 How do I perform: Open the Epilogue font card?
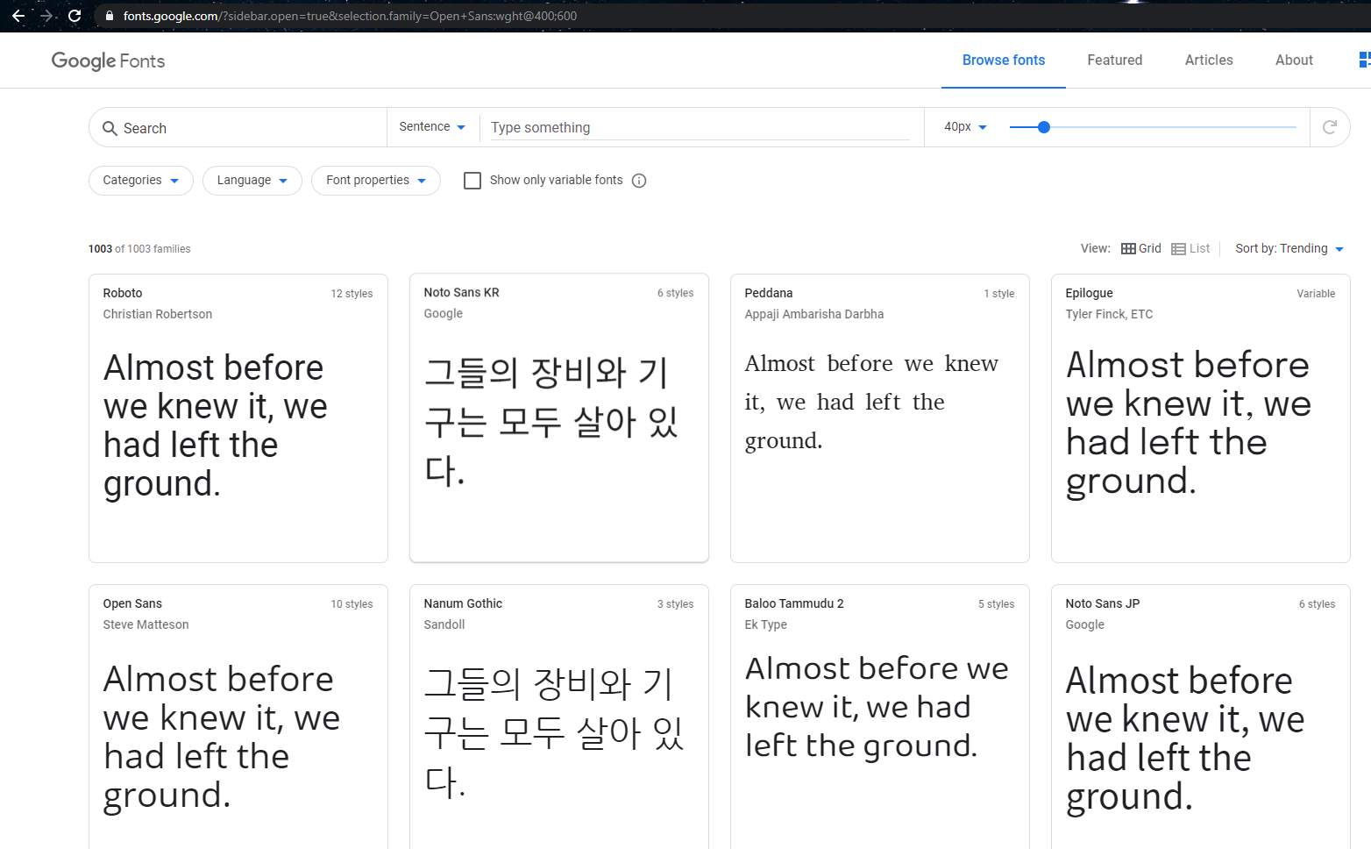pos(1201,418)
